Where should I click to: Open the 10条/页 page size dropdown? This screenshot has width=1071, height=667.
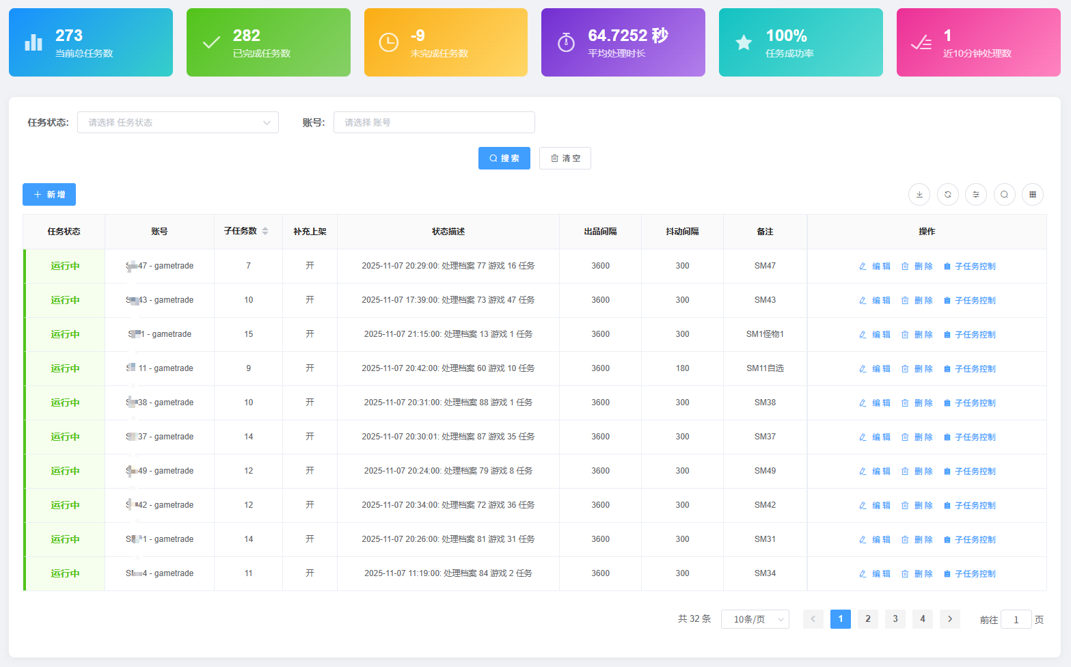(755, 619)
